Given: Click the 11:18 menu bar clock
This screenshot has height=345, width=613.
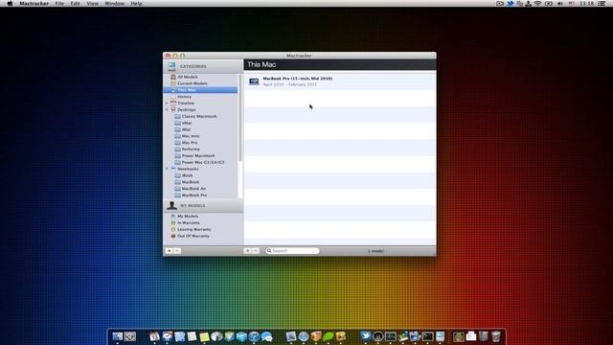Looking at the screenshot, I should [x=587, y=4].
